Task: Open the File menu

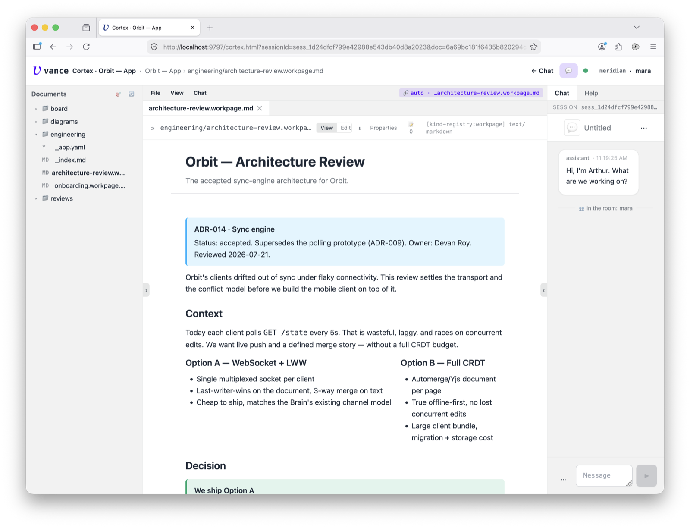Action: 156,93
